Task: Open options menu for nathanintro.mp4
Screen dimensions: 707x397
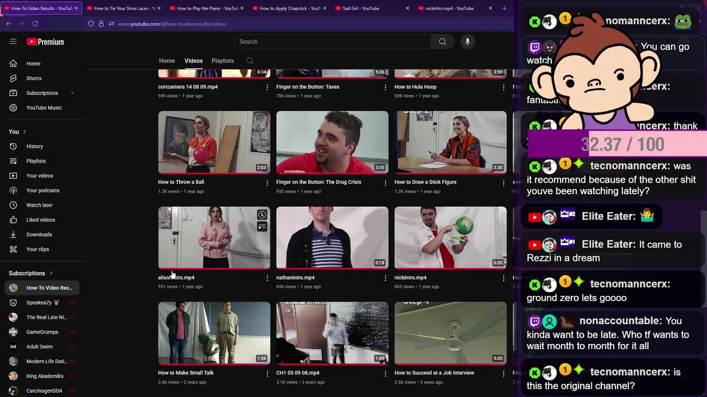Action: coord(386,278)
